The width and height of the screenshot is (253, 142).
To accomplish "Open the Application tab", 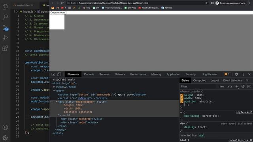I will (x=174, y=74).
